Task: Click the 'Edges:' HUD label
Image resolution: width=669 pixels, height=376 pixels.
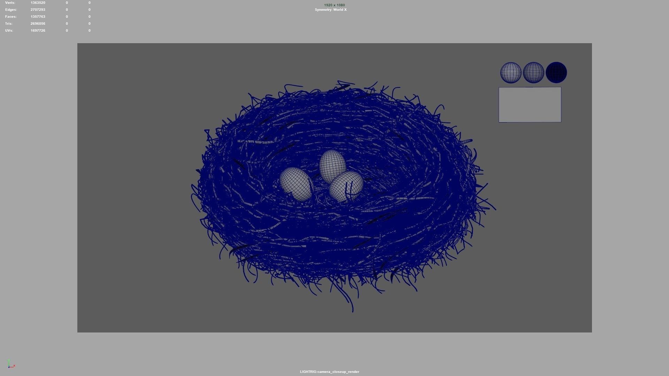Action: [11, 10]
